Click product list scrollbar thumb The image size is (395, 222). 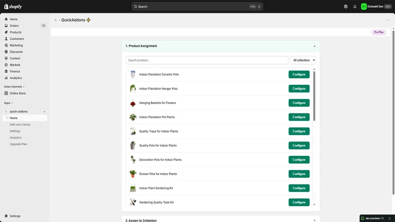[314, 96]
